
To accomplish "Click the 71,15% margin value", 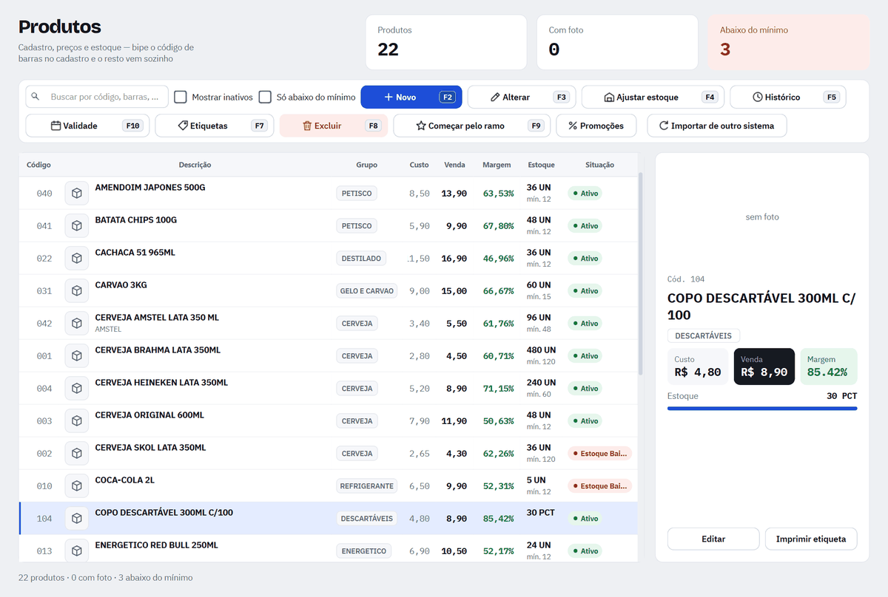I will tap(499, 389).
